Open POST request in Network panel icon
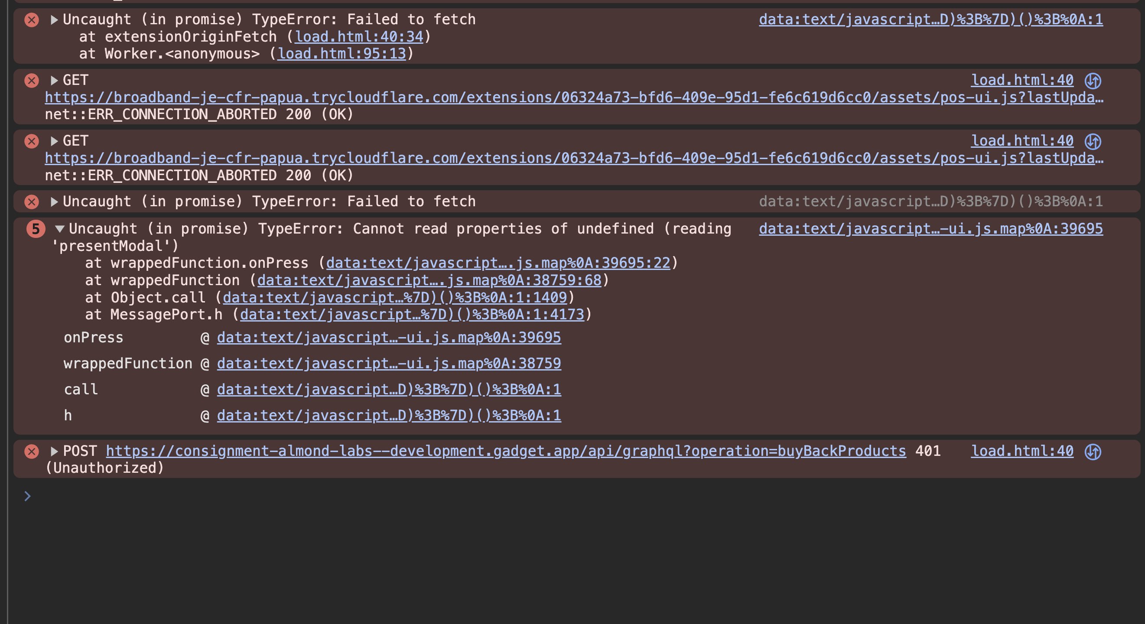The image size is (1145, 624). coord(1093,452)
